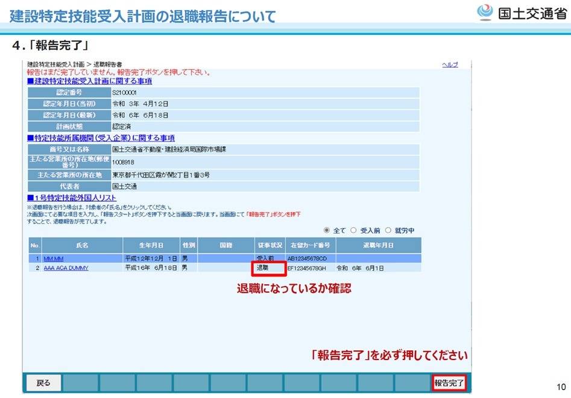The image size is (571, 398).
Task: Open the ヘルプ link
Action: [450, 65]
